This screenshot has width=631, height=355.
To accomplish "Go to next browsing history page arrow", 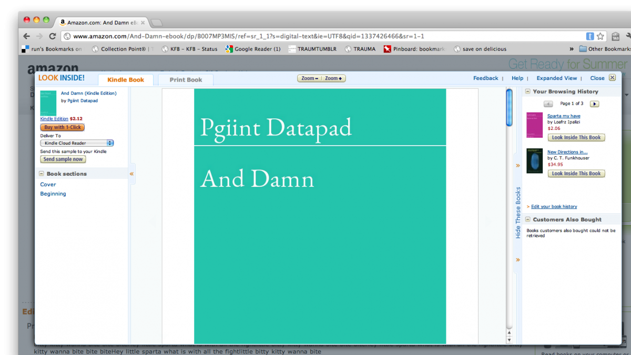I will point(594,104).
